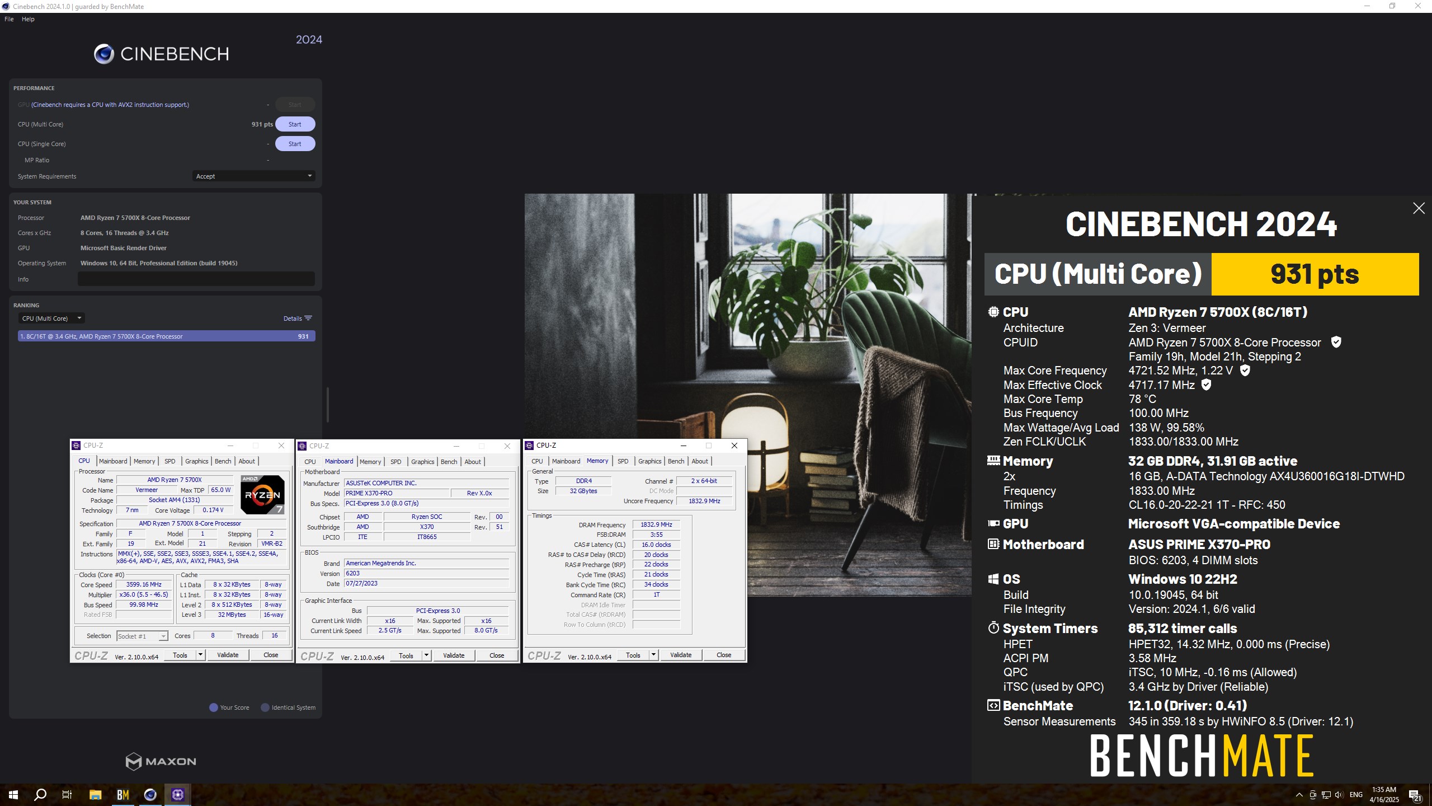This screenshot has width=1432, height=806.
Task: Open Graphics tab in third CPU-Z window
Action: point(649,461)
